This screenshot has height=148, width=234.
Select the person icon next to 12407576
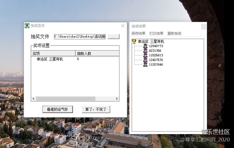(145, 60)
